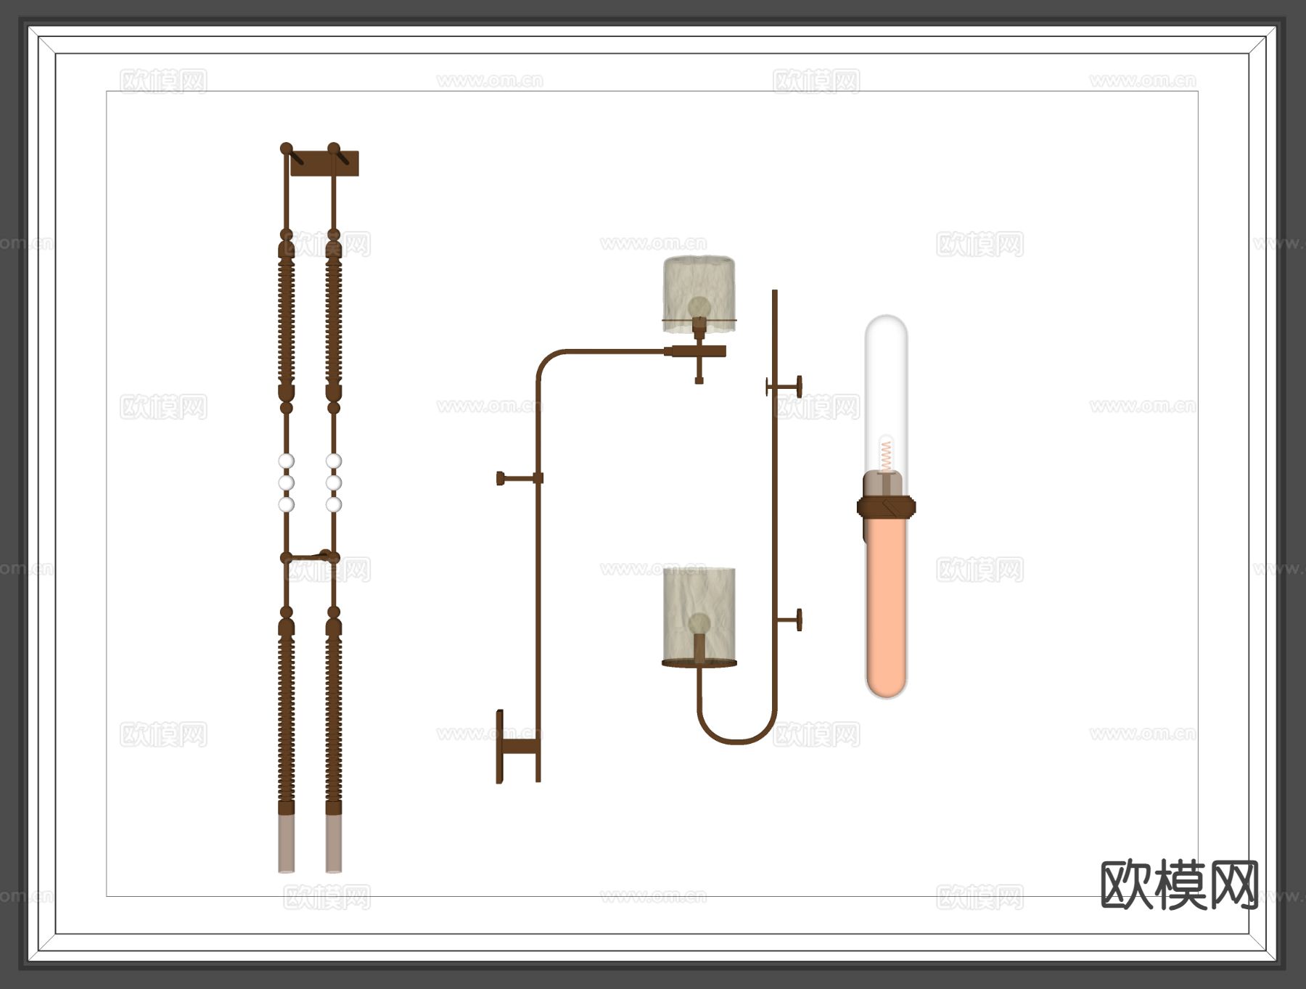Click the H-shaped base bracket of curved-arm sconce

(x=518, y=747)
